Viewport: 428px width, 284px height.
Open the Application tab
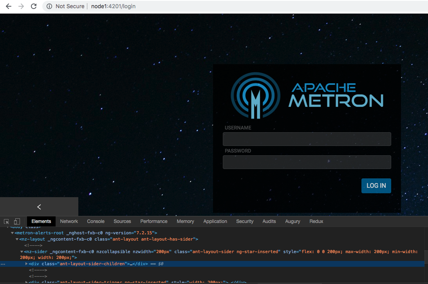pyautogui.click(x=215, y=221)
